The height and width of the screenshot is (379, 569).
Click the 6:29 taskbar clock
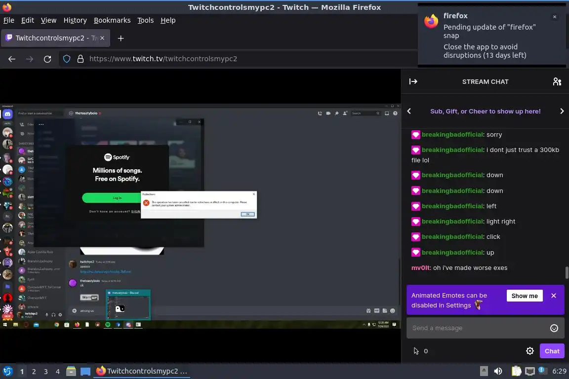click(559, 371)
